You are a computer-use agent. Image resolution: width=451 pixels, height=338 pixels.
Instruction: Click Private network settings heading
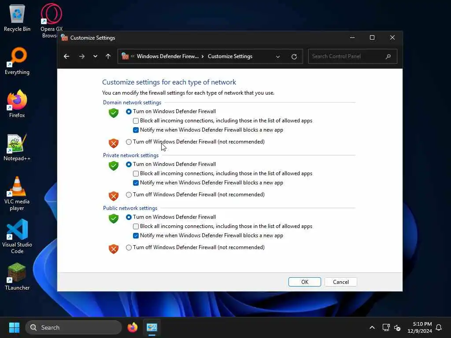[x=130, y=155]
